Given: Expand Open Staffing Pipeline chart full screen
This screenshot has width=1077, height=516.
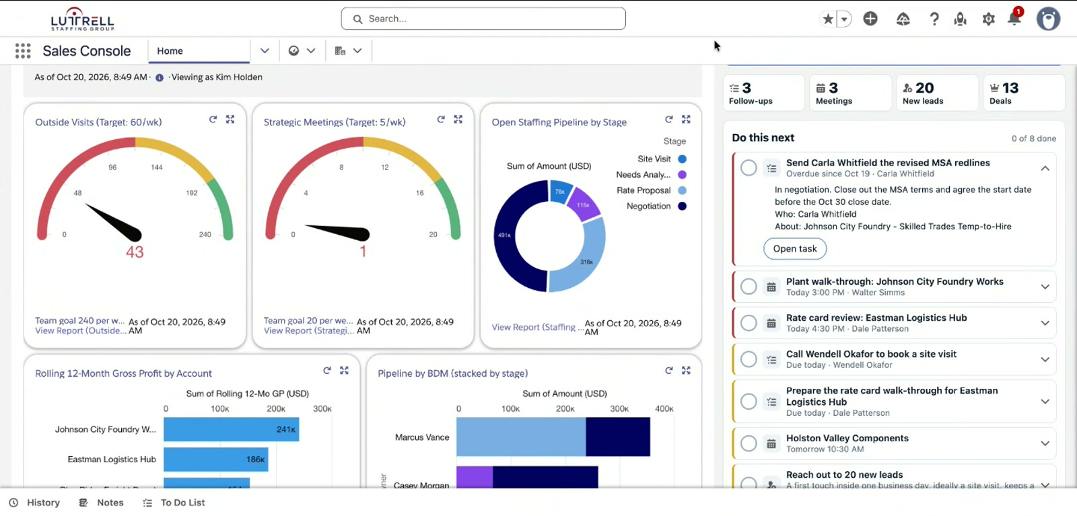Looking at the screenshot, I should pos(687,119).
